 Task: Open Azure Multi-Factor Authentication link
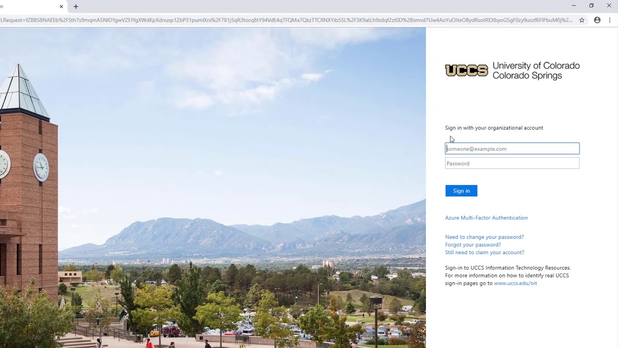(486, 218)
